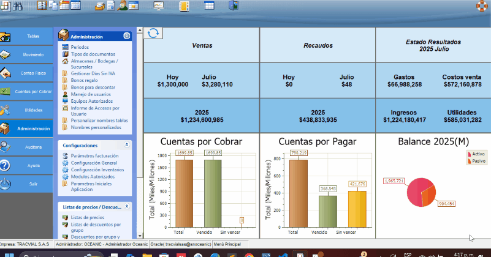Click the monitor icon in top toolbar
This screenshot has width=491, height=257.
pos(158,6)
